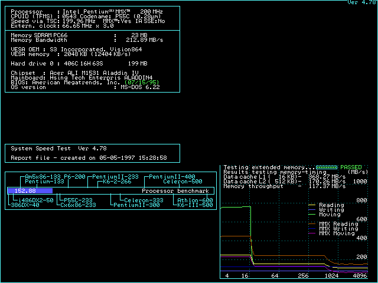
Task: Select the 'MMX Writing' legend label
Action: [338, 229]
